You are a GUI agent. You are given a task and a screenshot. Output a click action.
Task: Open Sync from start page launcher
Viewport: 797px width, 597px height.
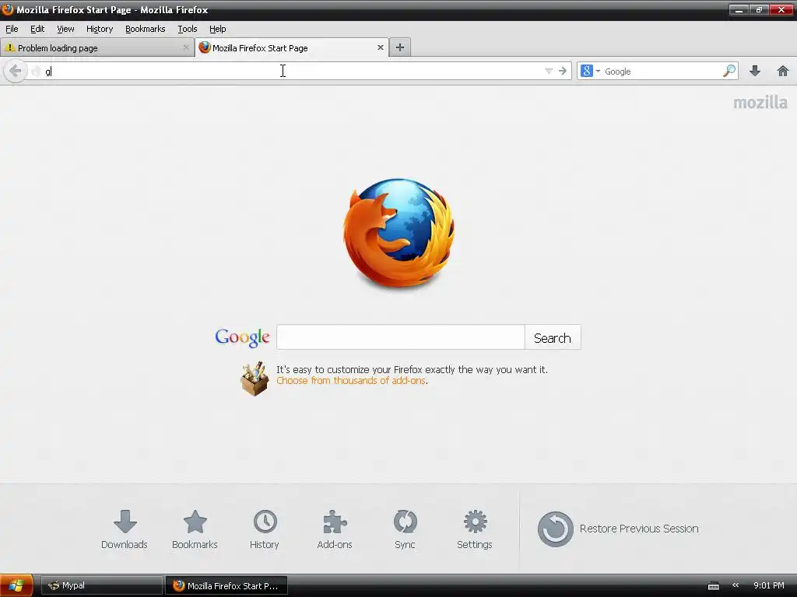[x=405, y=529]
